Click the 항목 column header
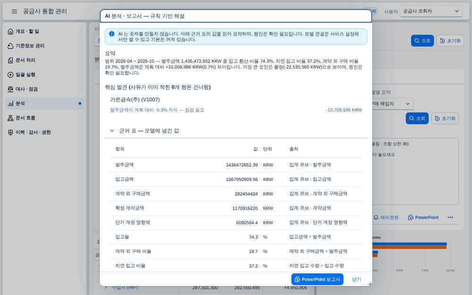The image size is (472, 295). 120,149
